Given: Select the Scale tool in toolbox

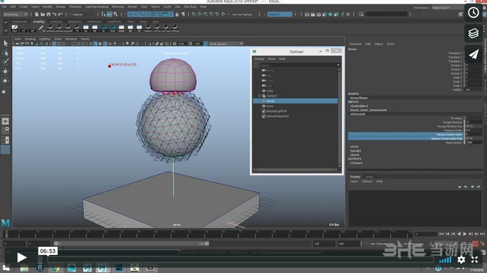Looking at the screenshot, I should (x=4, y=91).
